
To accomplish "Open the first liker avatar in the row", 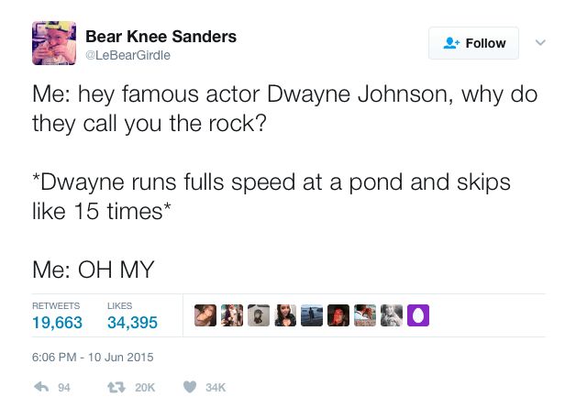I will point(205,315).
